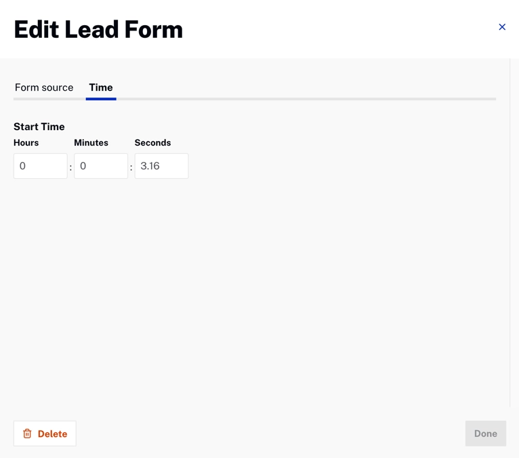Image resolution: width=519 pixels, height=458 pixels.
Task: Click the trash can icon
Action: pyautogui.click(x=27, y=434)
